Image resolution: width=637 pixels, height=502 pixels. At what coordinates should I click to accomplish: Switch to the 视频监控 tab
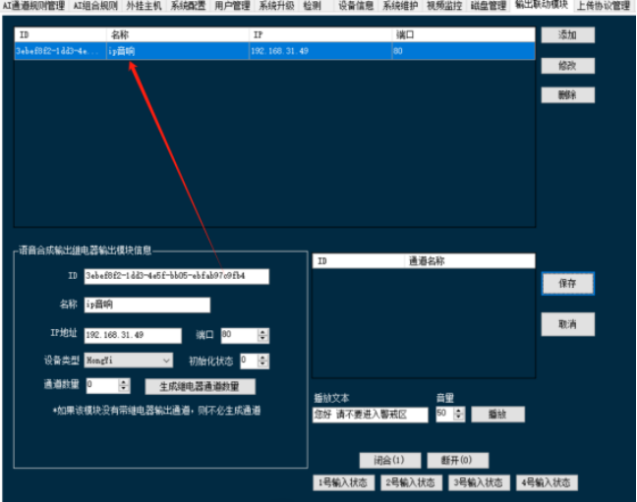pos(444,6)
